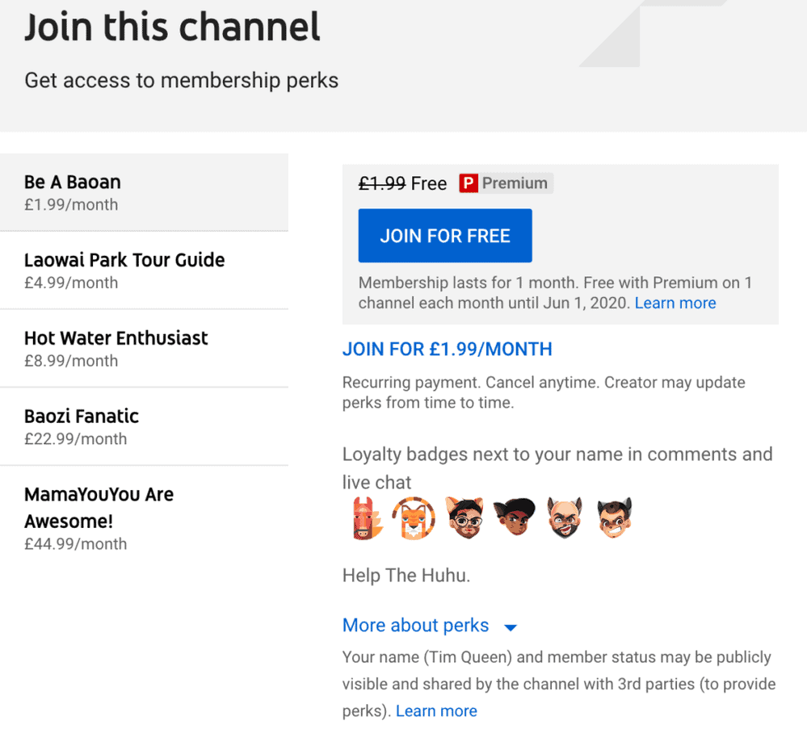Click the orange tiger loyalty badge

tap(413, 518)
